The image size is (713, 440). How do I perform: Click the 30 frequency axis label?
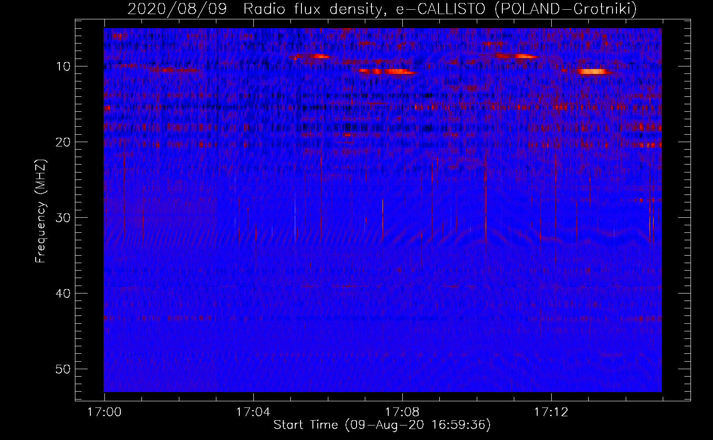(x=63, y=218)
